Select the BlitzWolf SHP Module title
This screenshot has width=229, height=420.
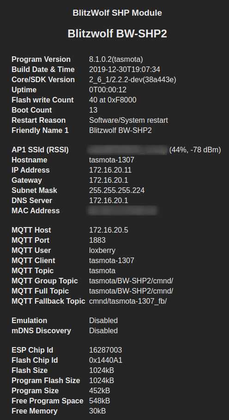click(x=117, y=13)
